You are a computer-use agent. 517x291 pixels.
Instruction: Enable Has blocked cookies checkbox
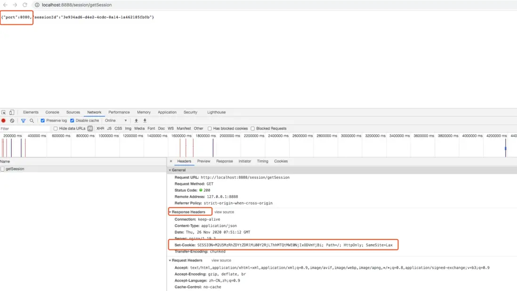click(210, 129)
